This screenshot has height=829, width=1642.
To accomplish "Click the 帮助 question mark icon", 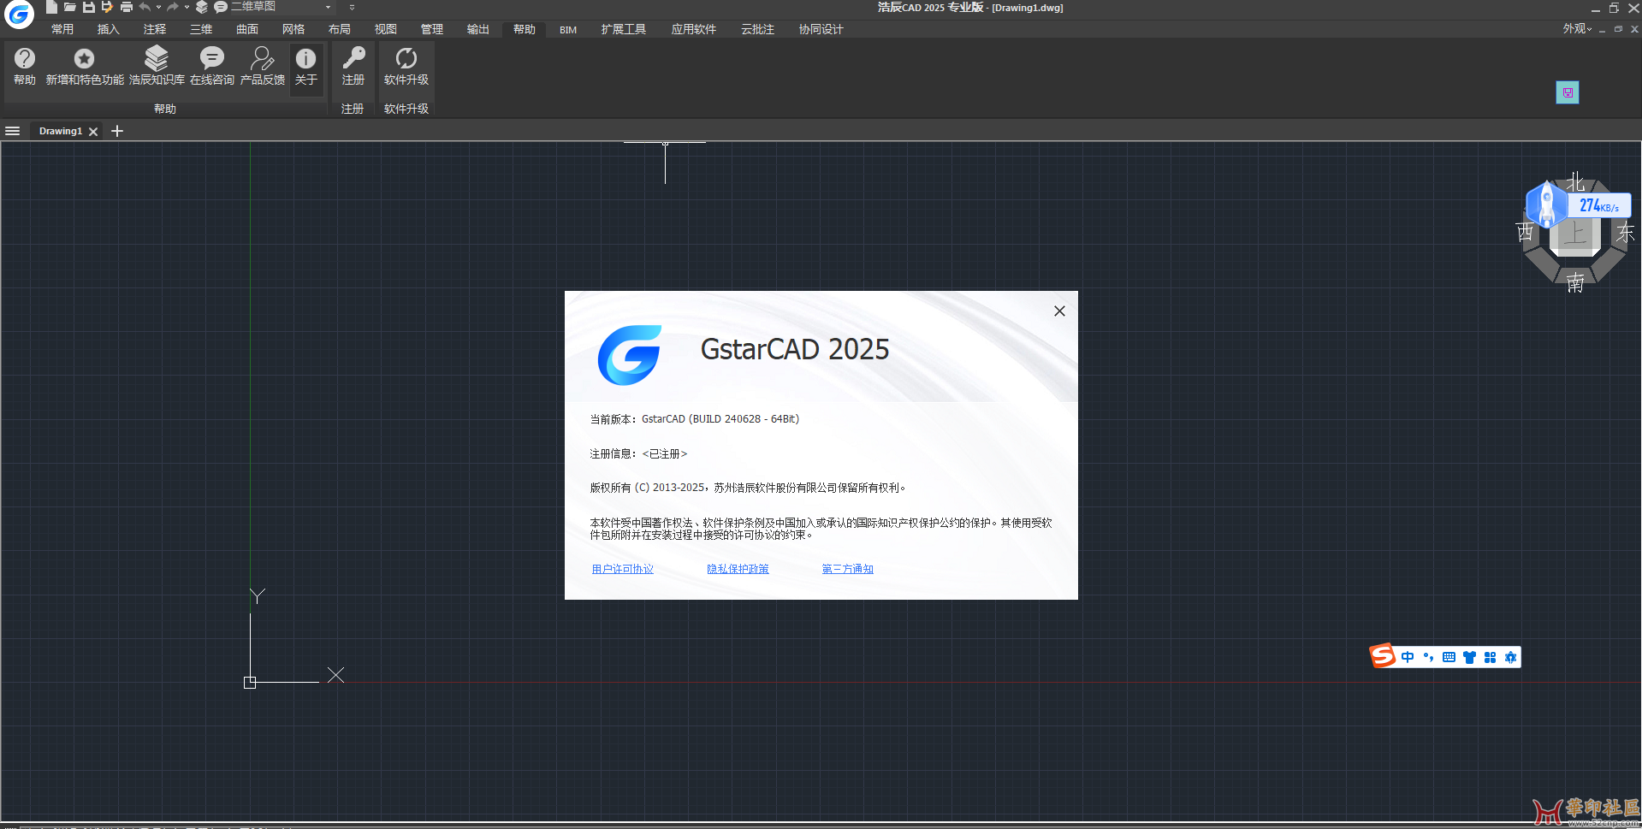I will coord(25,67).
